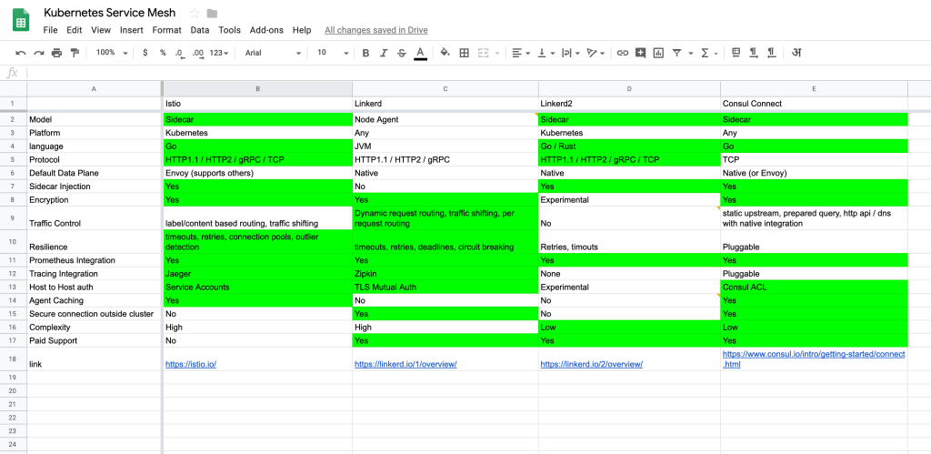Click the move to folder icon
This screenshot has width=931, height=454.
(212, 13)
